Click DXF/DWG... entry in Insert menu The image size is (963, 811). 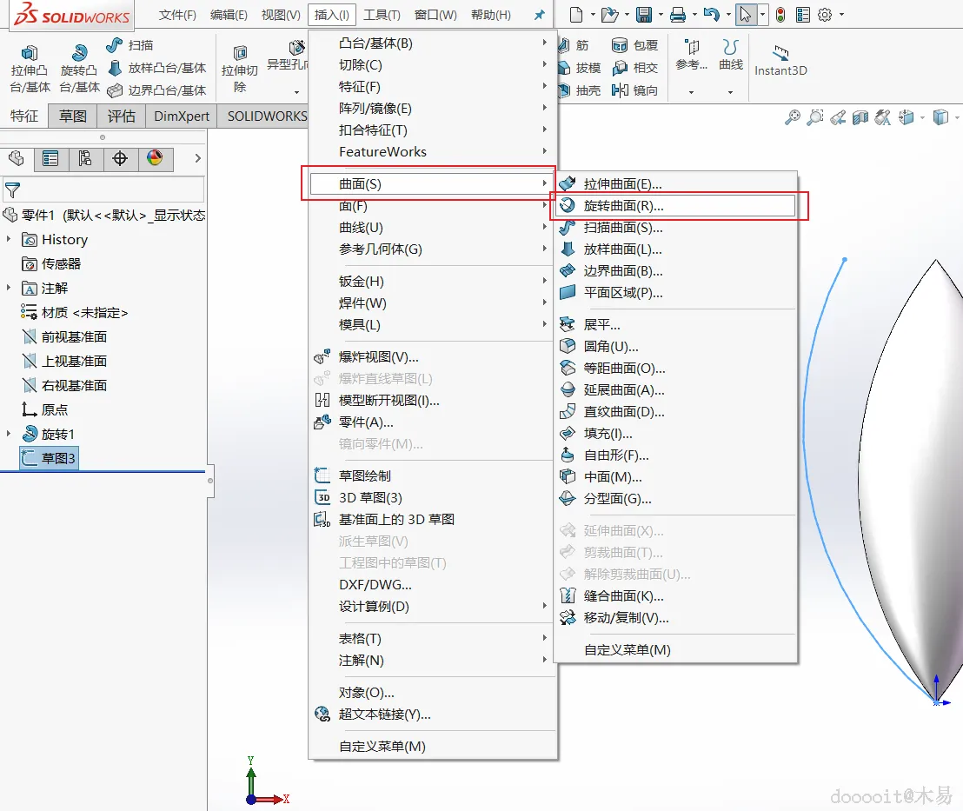[x=433, y=584]
